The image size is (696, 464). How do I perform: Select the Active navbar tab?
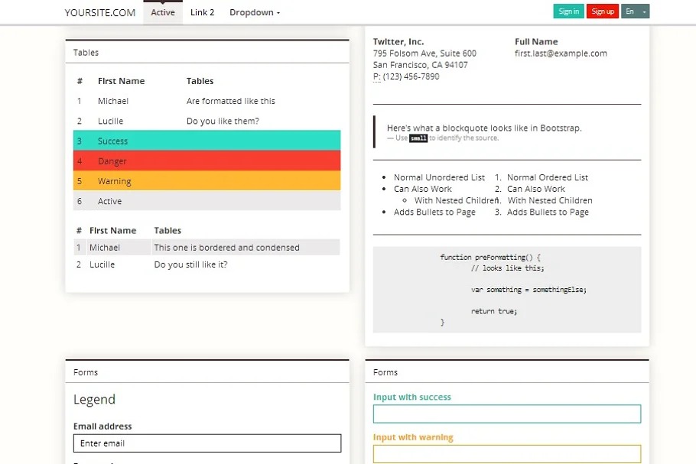point(163,12)
